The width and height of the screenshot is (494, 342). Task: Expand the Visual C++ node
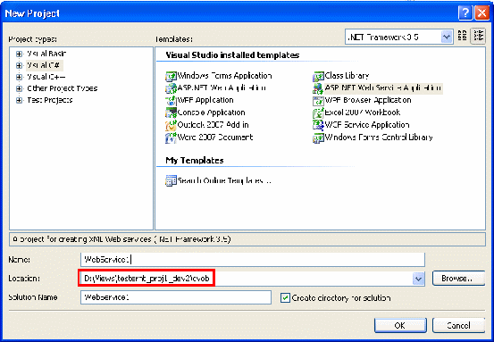click(20, 77)
